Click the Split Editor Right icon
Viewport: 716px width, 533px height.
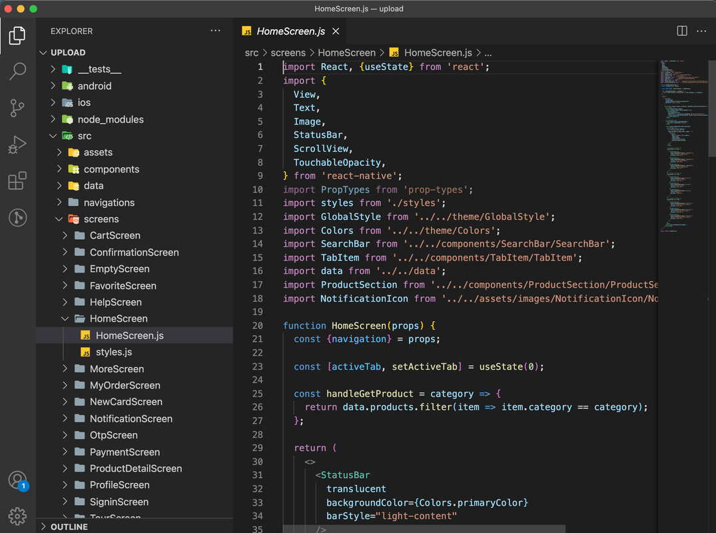682,31
